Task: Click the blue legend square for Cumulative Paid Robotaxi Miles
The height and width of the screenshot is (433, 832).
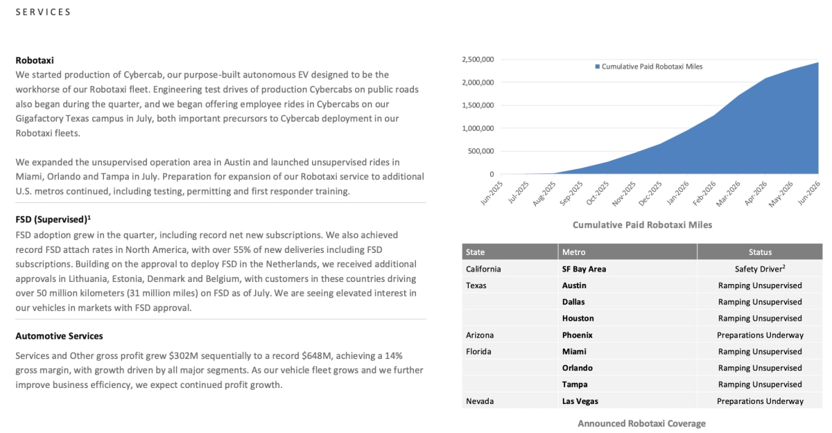Action: click(597, 67)
